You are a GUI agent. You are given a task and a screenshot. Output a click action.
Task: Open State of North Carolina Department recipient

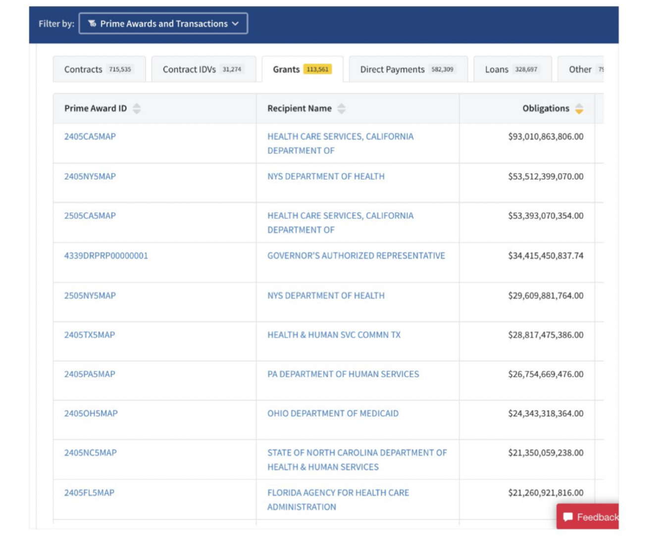[x=357, y=460]
